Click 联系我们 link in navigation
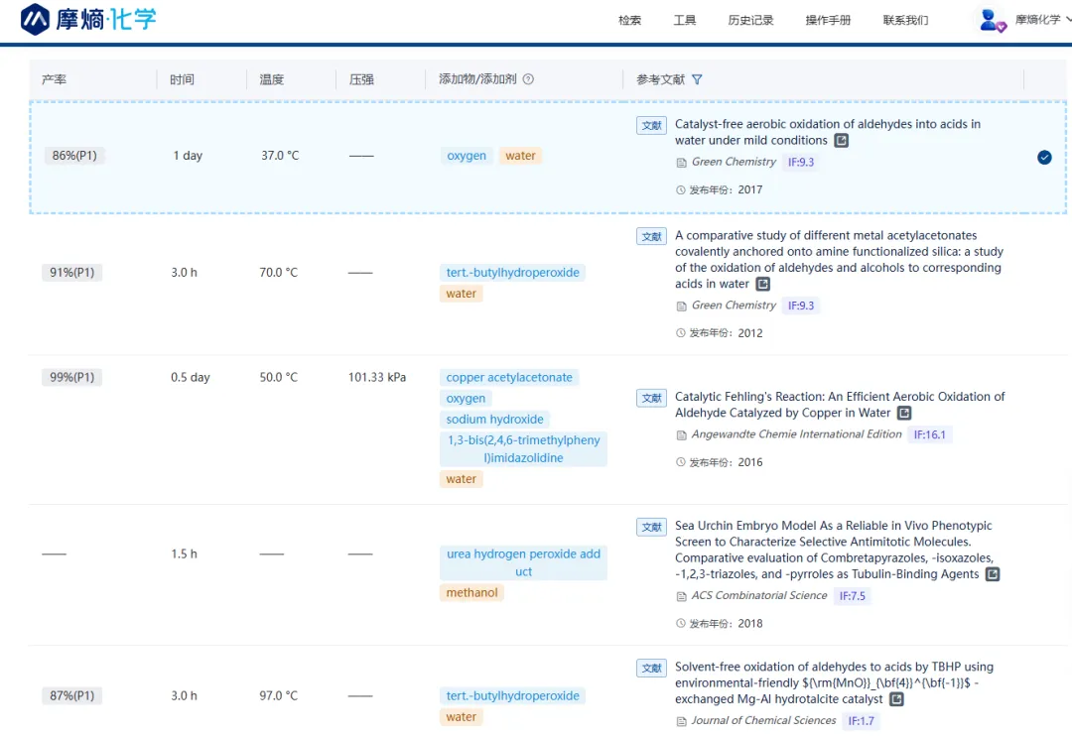1072x737 pixels. [x=905, y=20]
